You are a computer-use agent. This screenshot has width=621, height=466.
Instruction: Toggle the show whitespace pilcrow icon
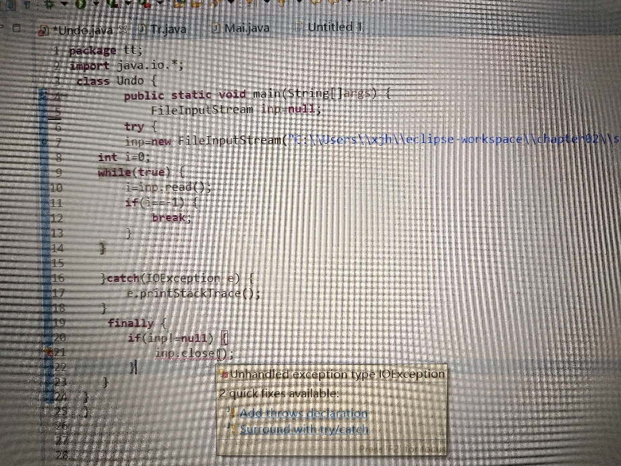coord(27,5)
